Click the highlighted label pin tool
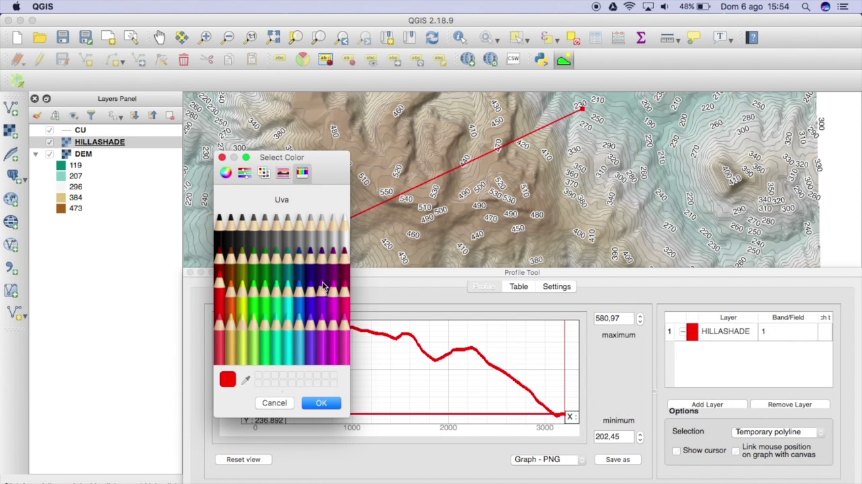 [325, 60]
